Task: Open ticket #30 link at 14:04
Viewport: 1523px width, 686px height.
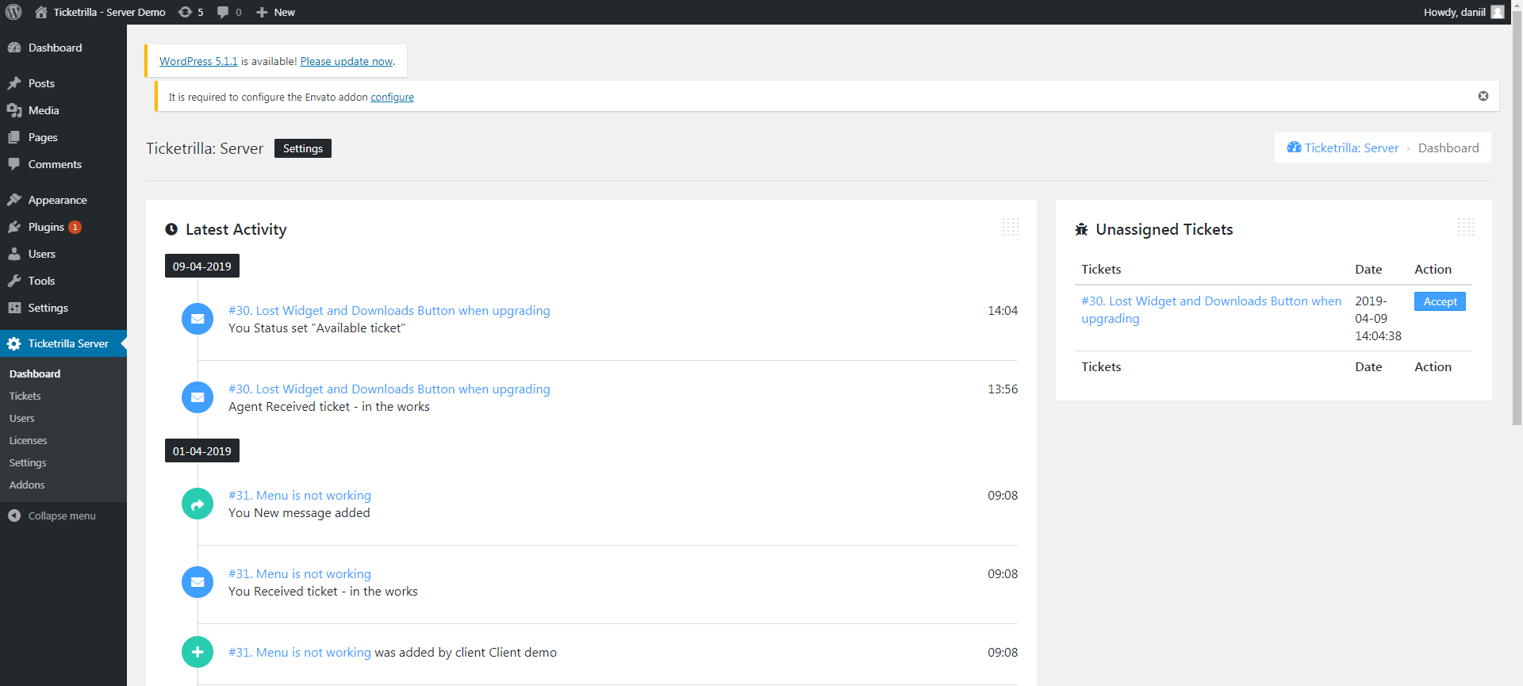Action: click(389, 310)
